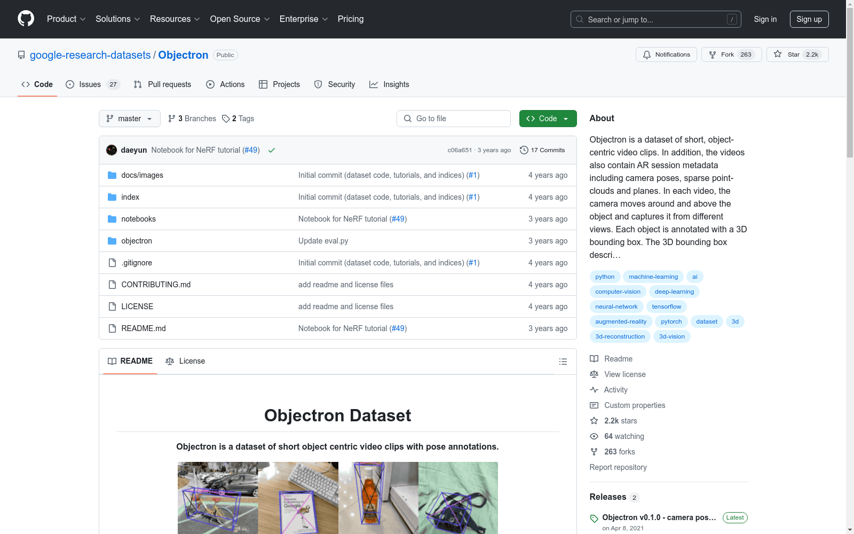Focus the Go to file input
The image size is (854, 534).
[x=454, y=119]
